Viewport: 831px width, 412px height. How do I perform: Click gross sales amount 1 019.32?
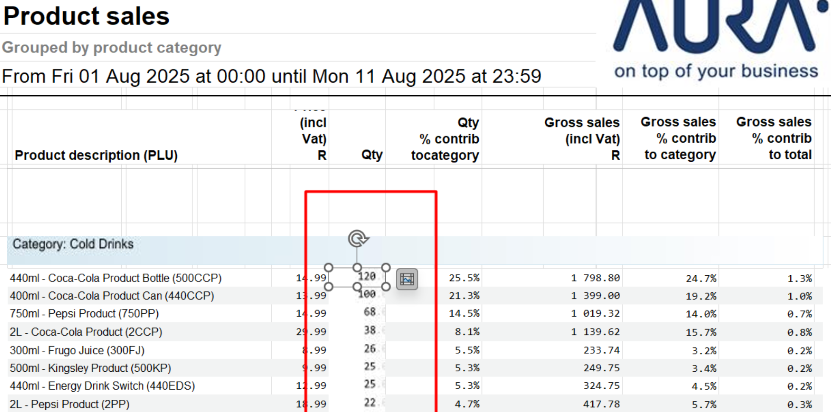[x=595, y=314]
